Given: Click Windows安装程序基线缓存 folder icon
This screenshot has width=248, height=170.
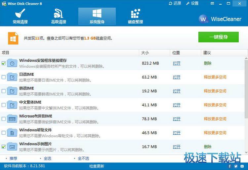Looking at the screenshot, I should coord(12,63).
